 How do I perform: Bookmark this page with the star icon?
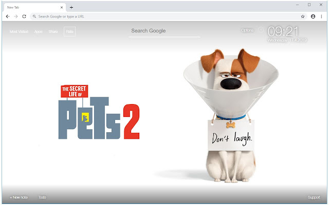coord(303,16)
